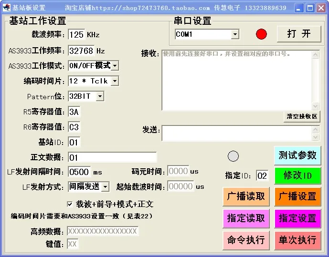Click the receive area scroll up arrow
Viewport: 329px width, 257px height.
point(315,54)
